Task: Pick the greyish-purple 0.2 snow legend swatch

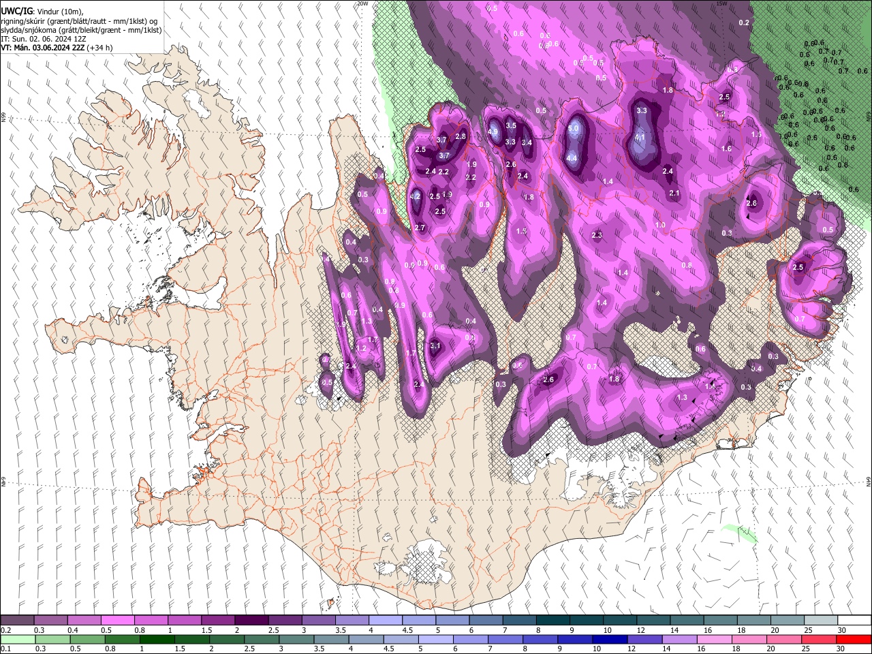Action: click(x=17, y=621)
